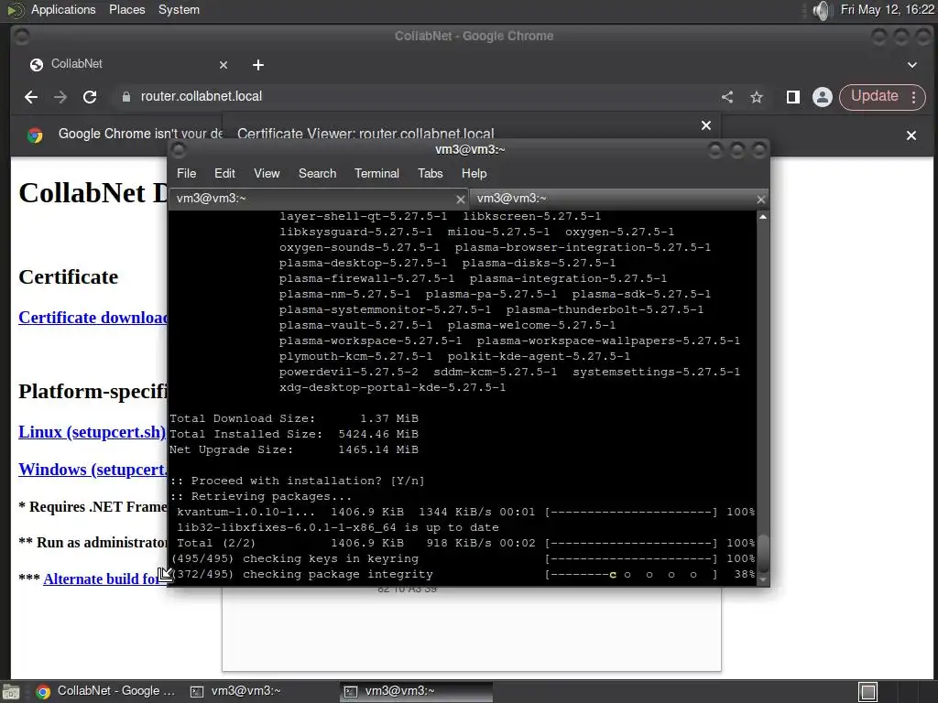Bookmark the page with star icon
The image size is (938, 703).
click(x=757, y=97)
